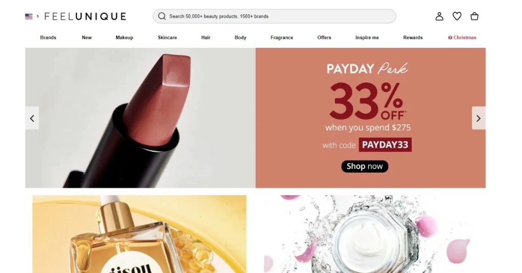
Task: Click the Shop now button
Action: [365, 166]
